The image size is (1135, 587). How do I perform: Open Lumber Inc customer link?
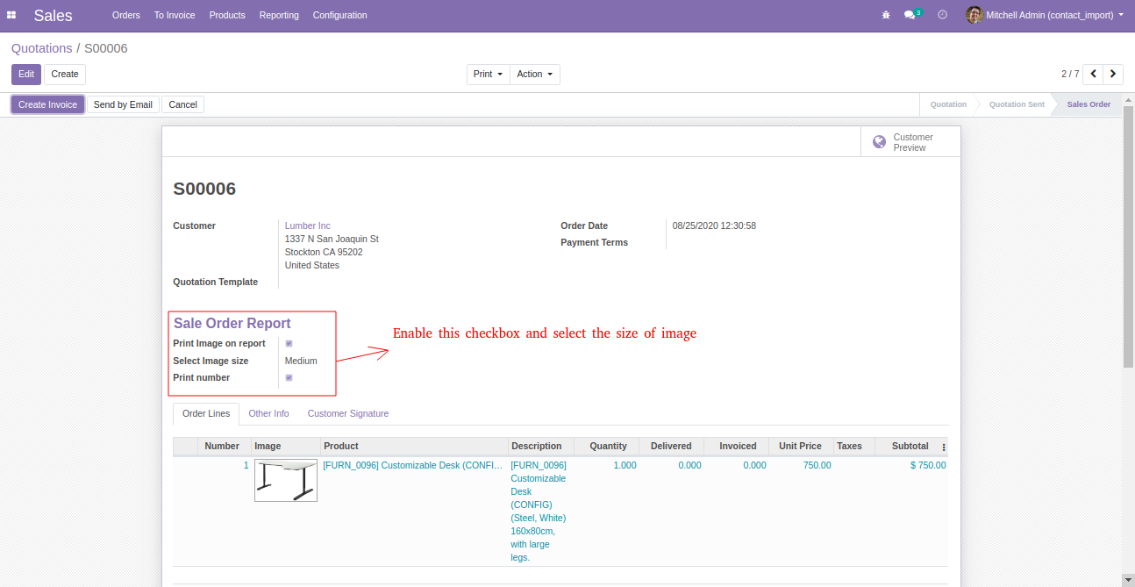[x=307, y=225]
